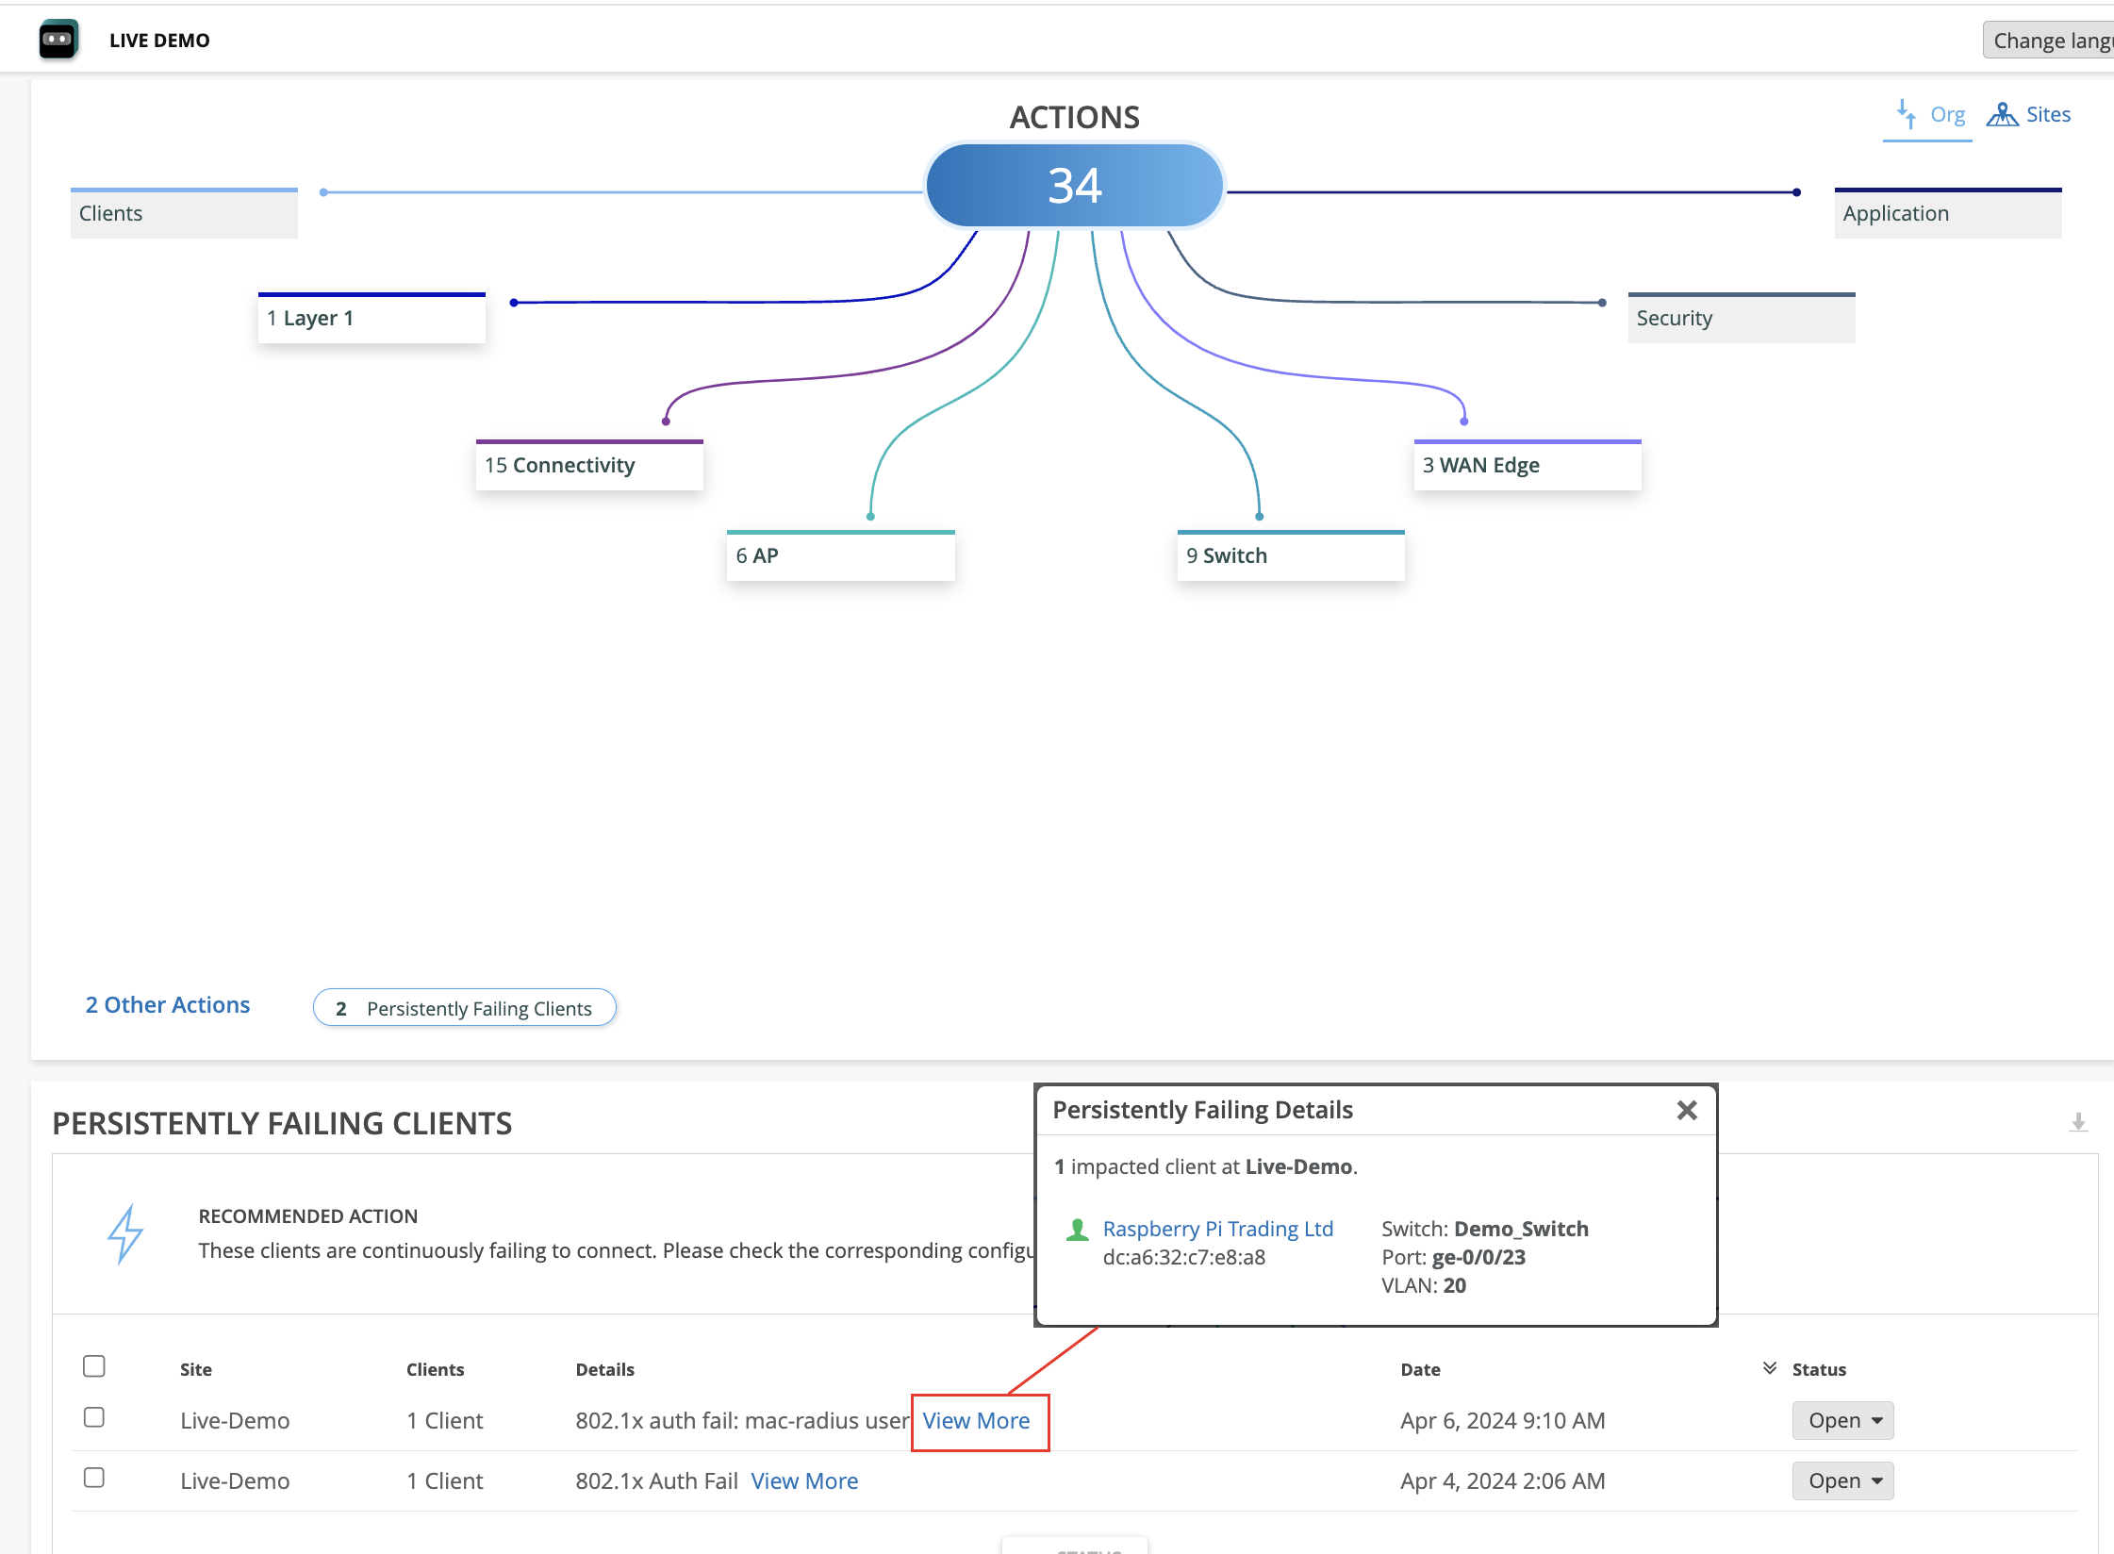
Task: Click the Org arrows icon
Action: pyautogui.click(x=1906, y=114)
